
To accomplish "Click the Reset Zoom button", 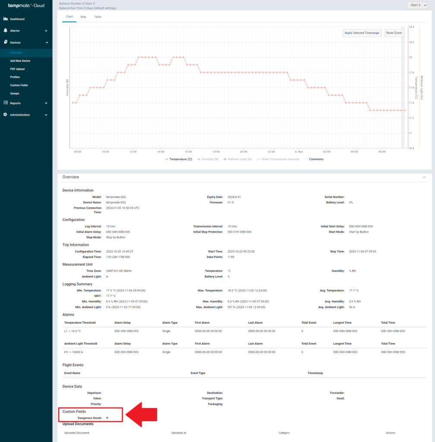I will (x=394, y=33).
